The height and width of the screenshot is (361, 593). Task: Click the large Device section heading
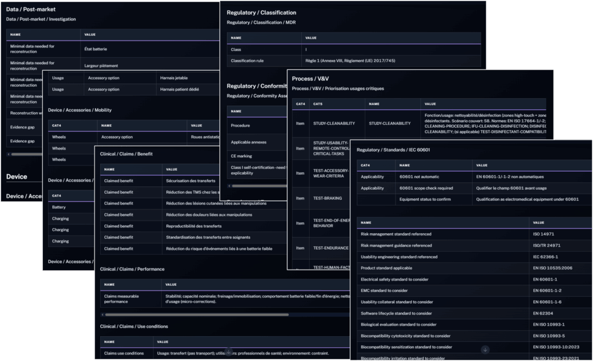coord(17,176)
